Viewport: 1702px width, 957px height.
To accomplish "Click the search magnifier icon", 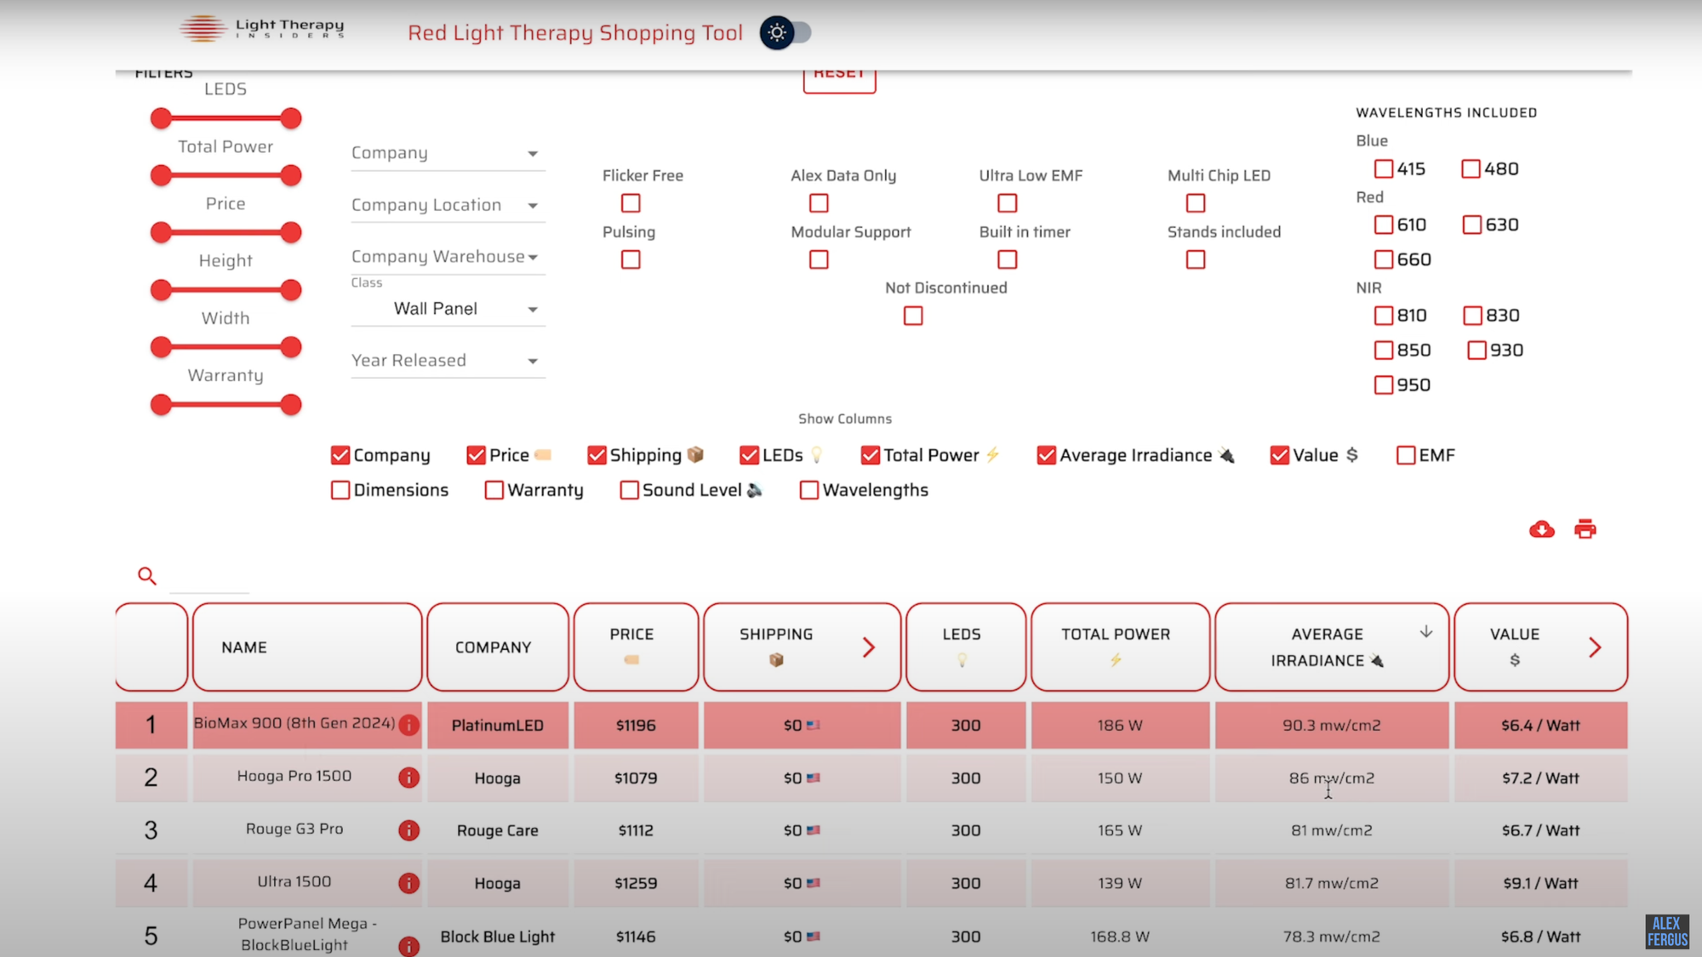I will (146, 576).
